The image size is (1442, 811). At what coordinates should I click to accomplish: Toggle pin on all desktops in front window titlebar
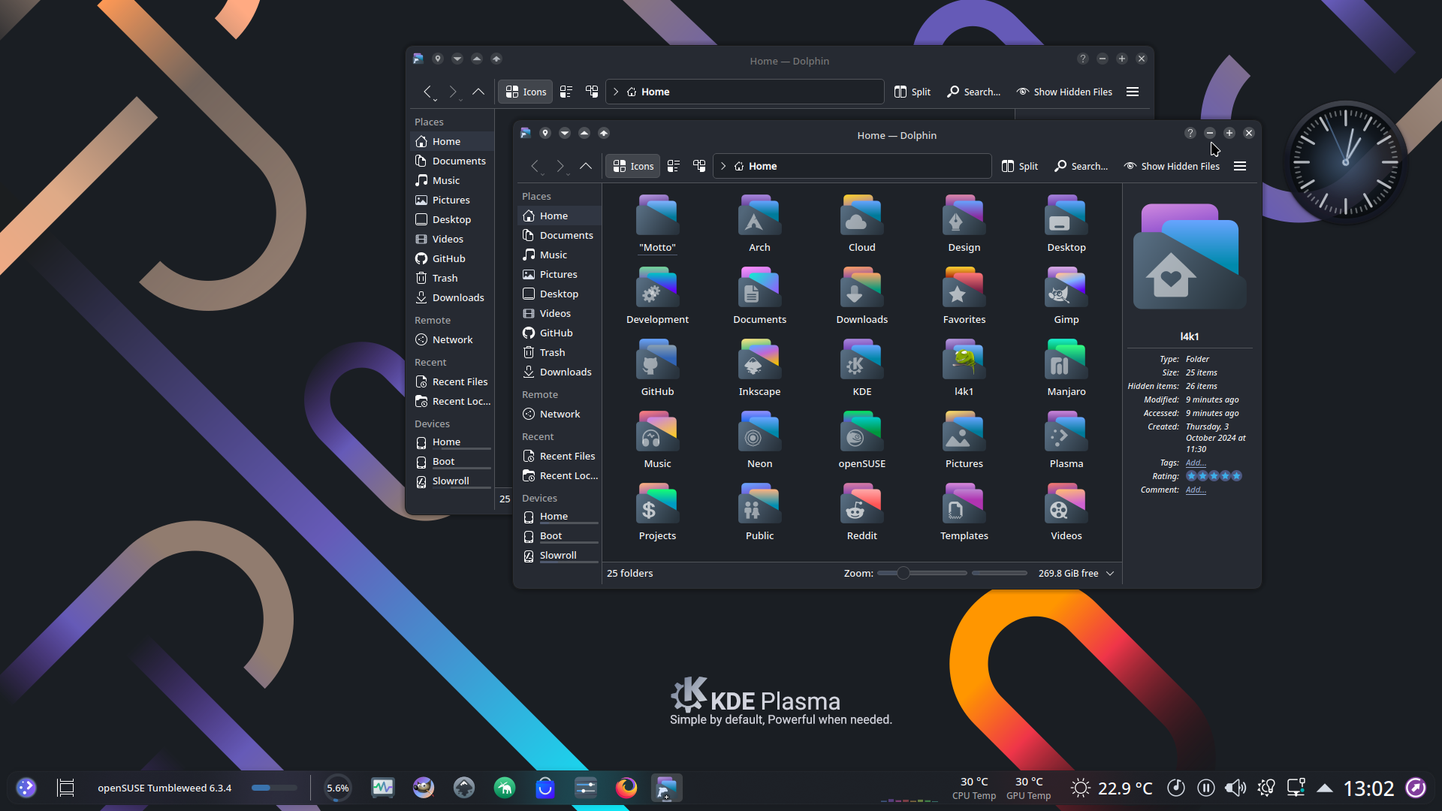[545, 133]
